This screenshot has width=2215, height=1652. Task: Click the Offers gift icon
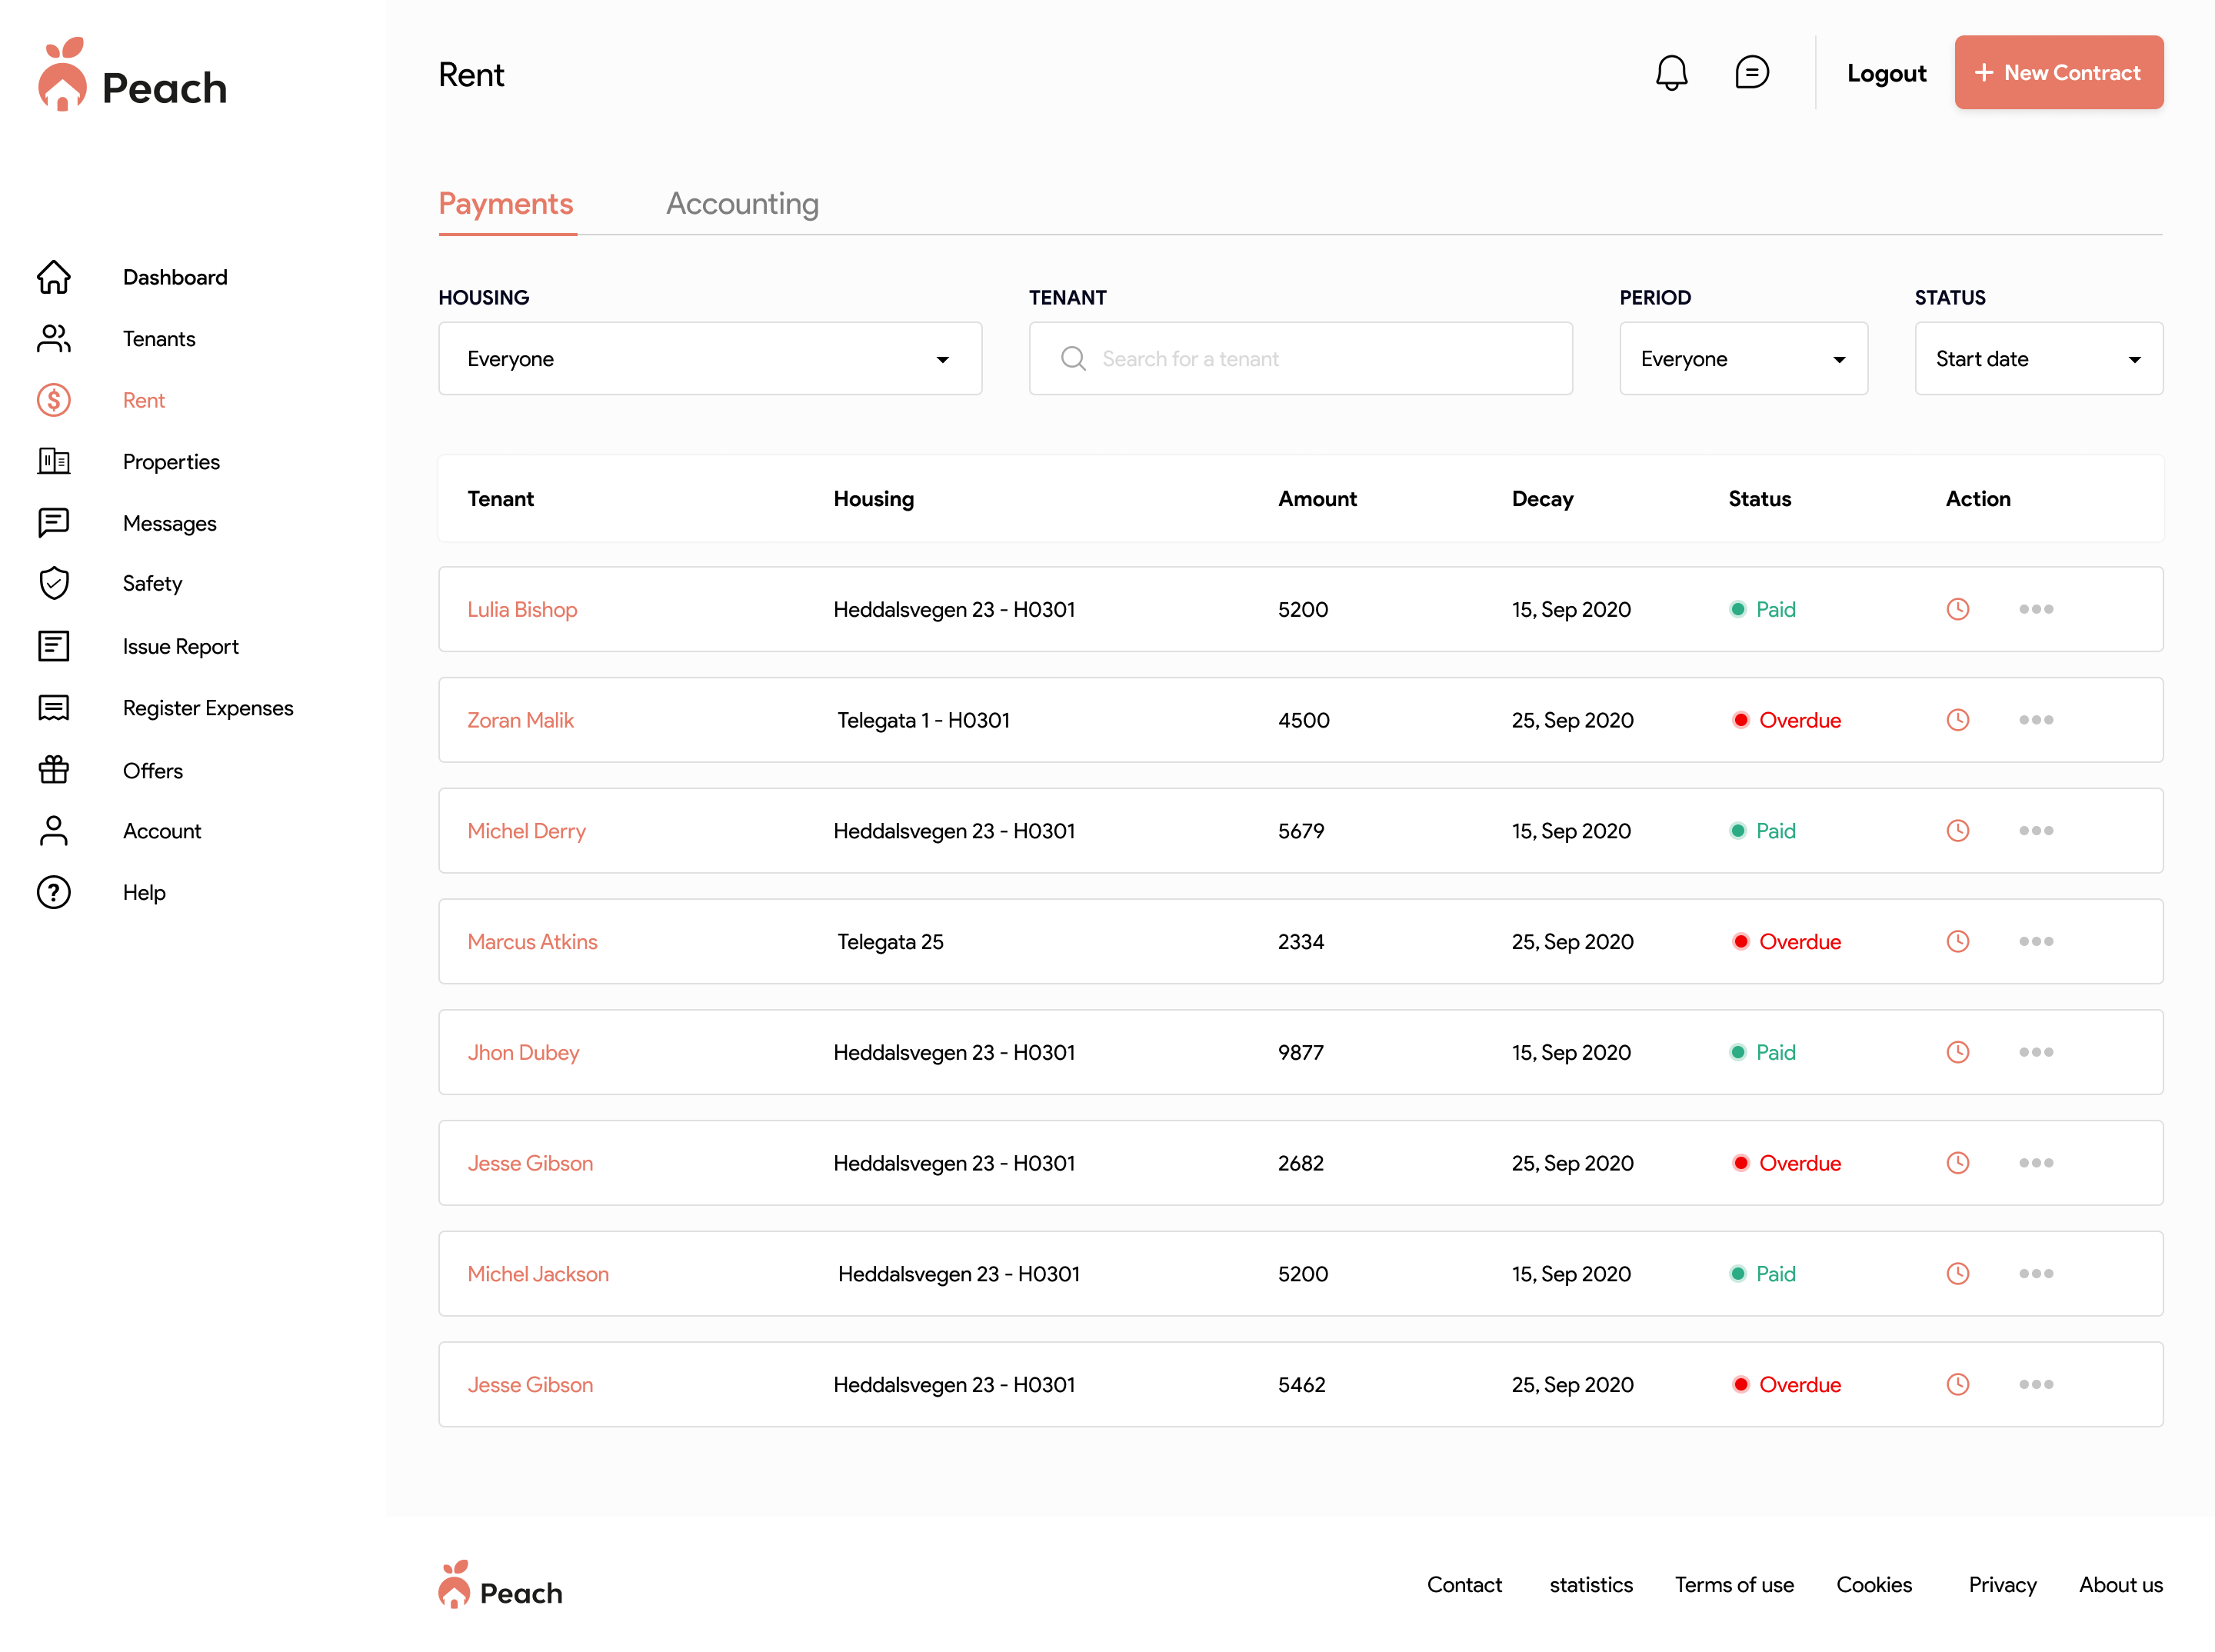coord(54,770)
